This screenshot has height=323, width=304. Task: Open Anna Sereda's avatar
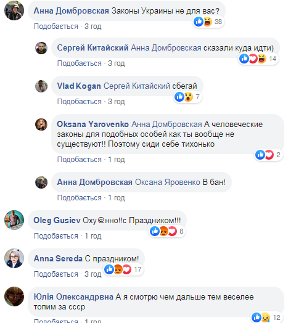click(14, 258)
